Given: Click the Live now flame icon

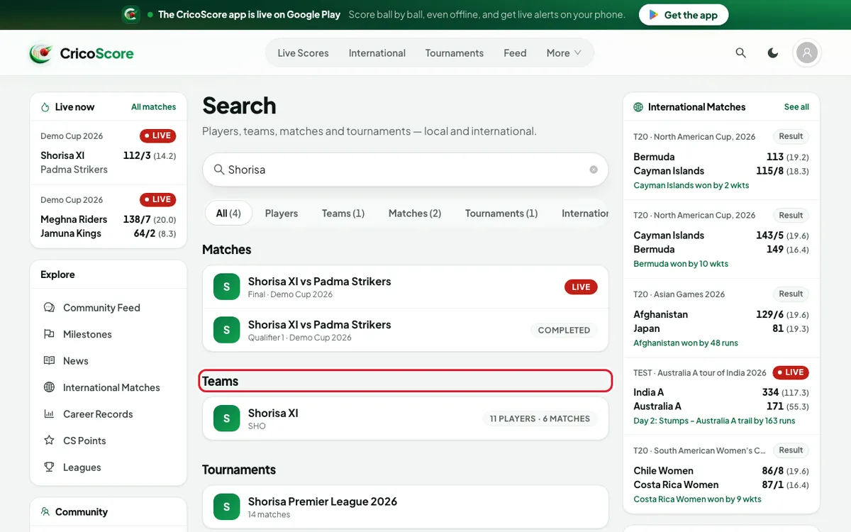Looking at the screenshot, I should pos(45,107).
